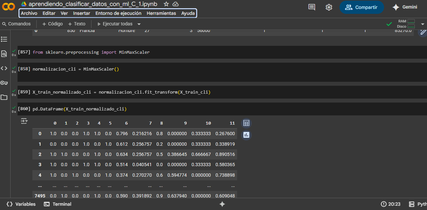Check cloud save status icon

pyautogui.click(x=176, y=4)
